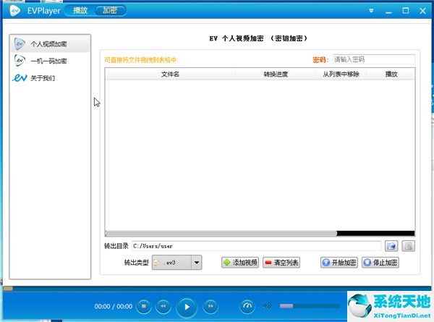Switch to the 加密 tab
The width and height of the screenshot is (434, 322).
(x=110, y=11)
